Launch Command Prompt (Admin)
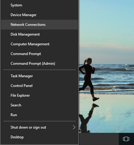 (x=39, y=64)
